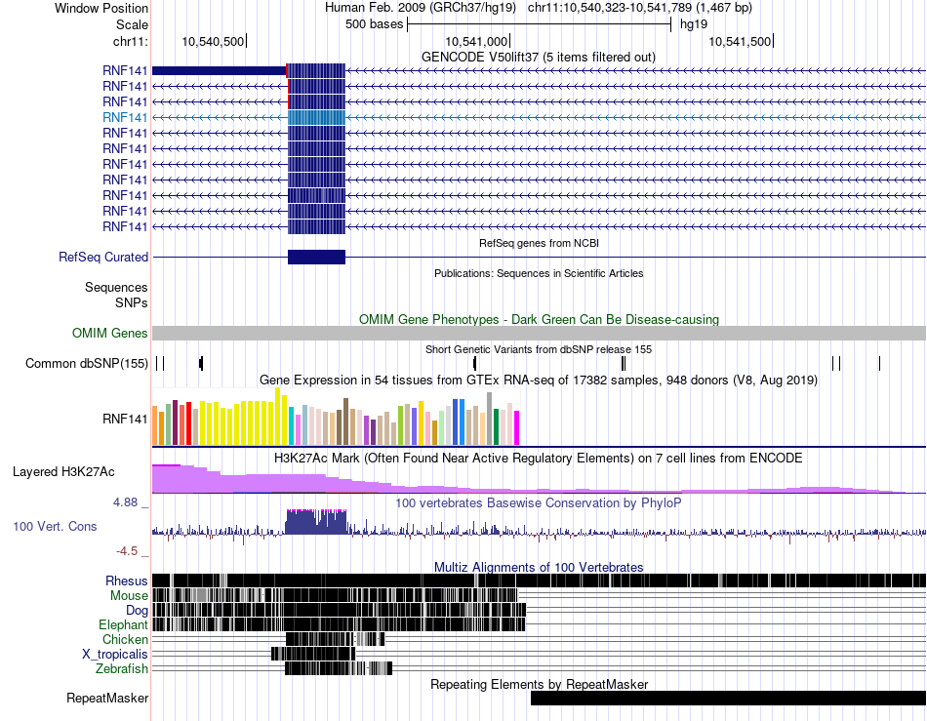Click the thick UTR block of the top RNF141 transcript

click(x=220, y=71)
